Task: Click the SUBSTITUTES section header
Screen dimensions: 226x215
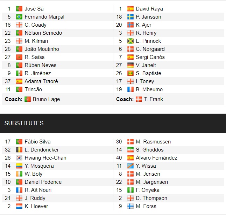Action: [x=24, y=123]
